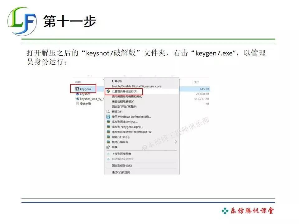
Task: Select the 安装步骤 text file icon
Action: (77, 104)
